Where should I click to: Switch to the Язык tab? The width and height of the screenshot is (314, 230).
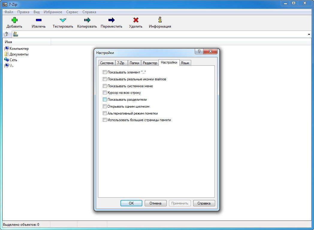coord(185,63)
